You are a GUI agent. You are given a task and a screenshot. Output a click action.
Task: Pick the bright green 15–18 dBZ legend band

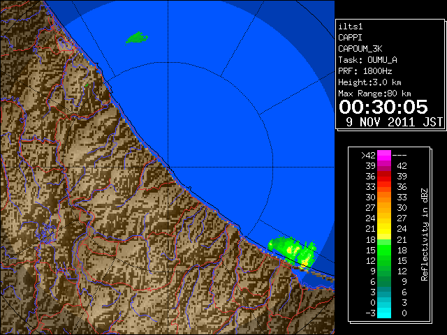(384, 250)
